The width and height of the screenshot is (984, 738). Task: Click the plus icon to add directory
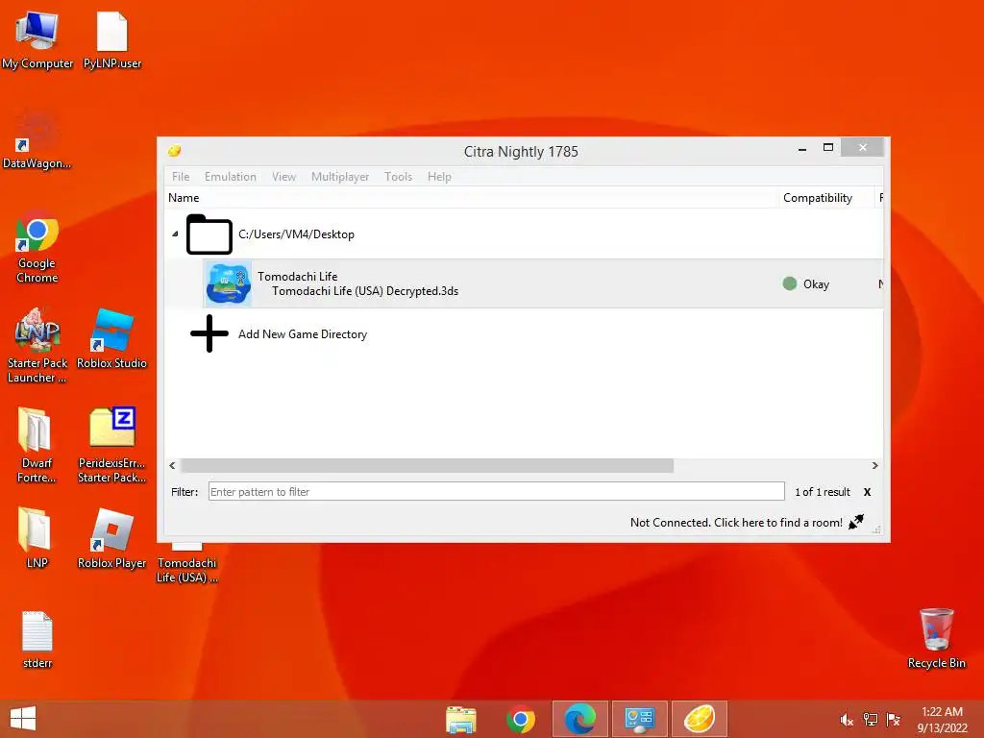[x=209, y=333]
